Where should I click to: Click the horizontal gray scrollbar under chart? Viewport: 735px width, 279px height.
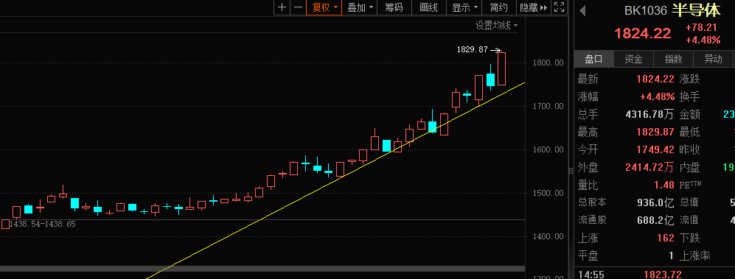(x=262, y=269)
